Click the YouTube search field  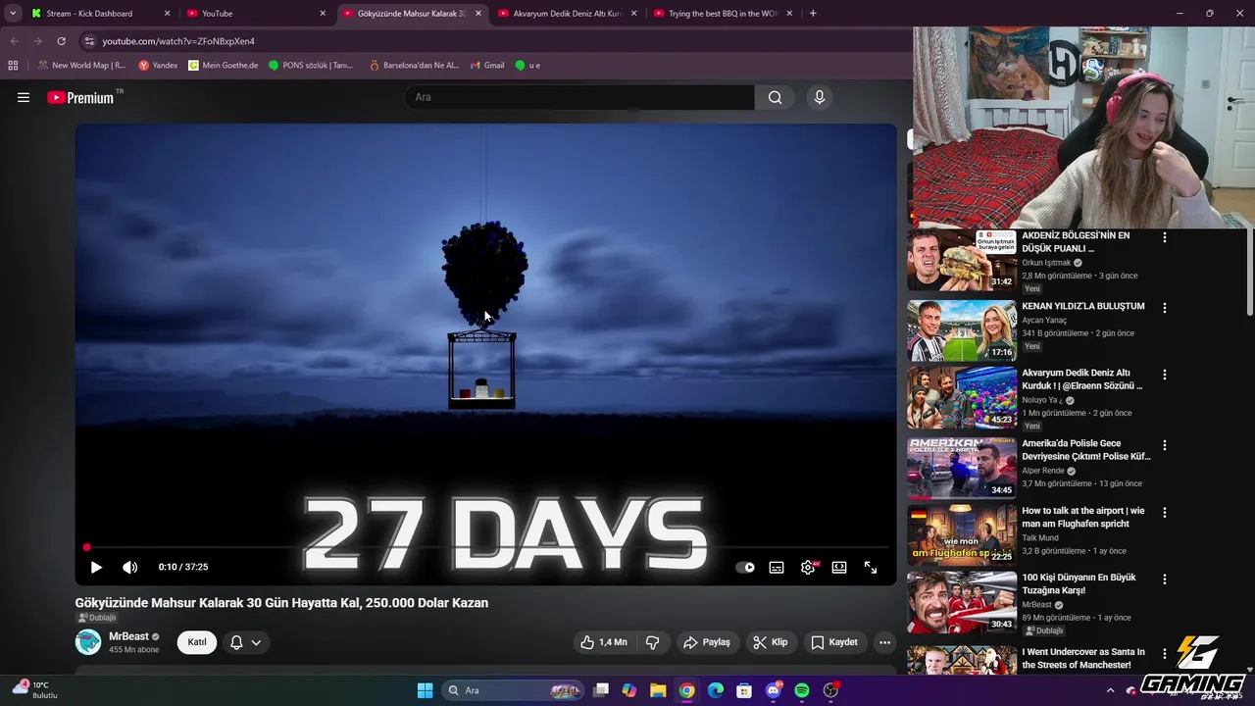[579, 97]
